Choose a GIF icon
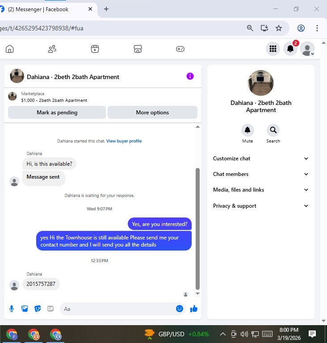Screen dimensions: 327x343 coord(50,309)
